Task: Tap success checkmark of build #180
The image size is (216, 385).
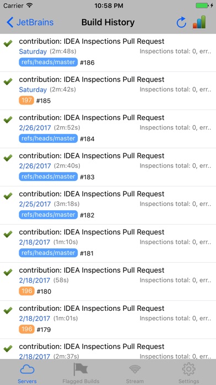Action: 8,272
